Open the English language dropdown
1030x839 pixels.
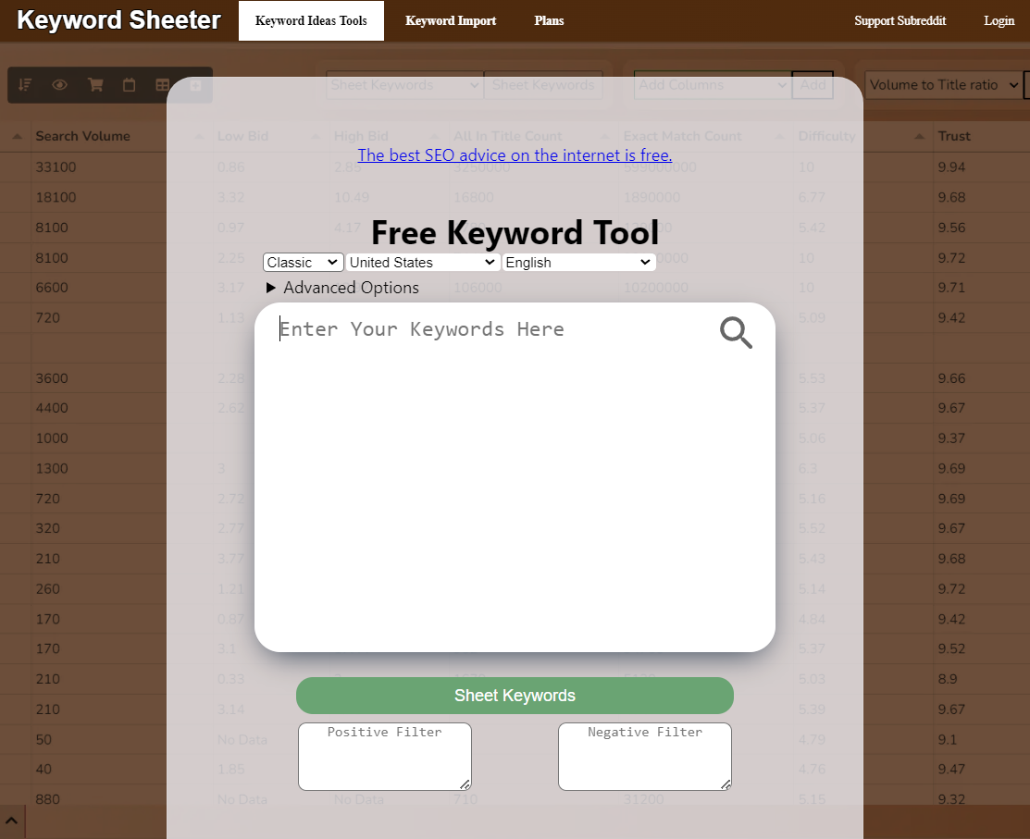[578, 263]
